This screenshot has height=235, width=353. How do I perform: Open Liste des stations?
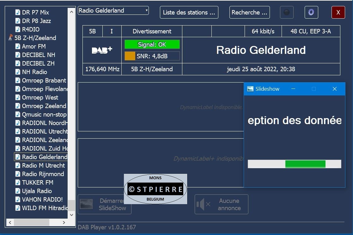(x=189, y=12)
